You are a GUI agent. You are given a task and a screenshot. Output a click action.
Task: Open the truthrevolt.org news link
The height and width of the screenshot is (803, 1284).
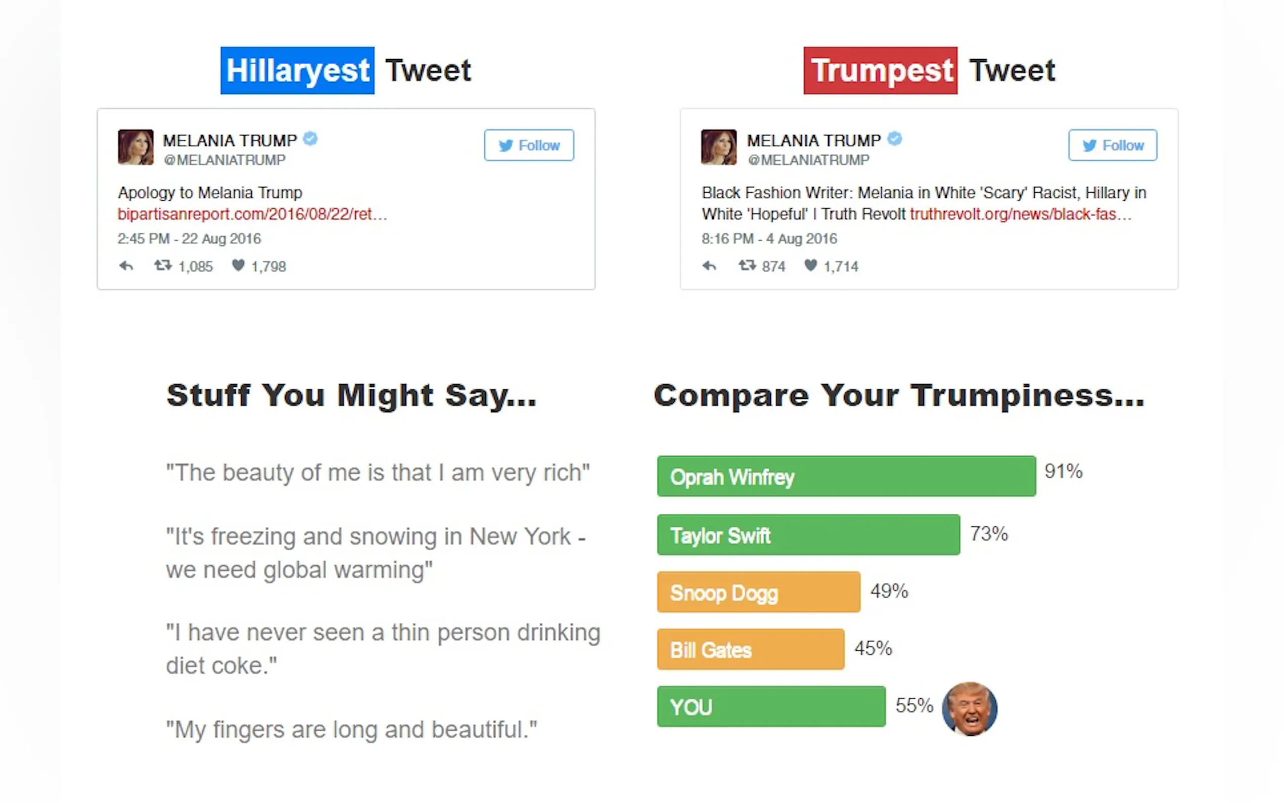pyautogui.click(x=1020, y=214)
